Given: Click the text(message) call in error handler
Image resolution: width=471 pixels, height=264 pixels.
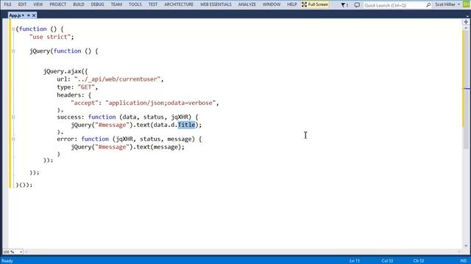Looking at the screenshot, I should coord(159,147).
